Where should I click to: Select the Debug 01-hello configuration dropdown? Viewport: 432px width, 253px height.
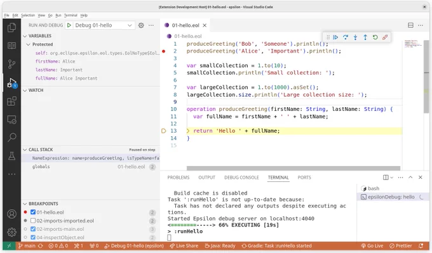[x=104, y=25]
